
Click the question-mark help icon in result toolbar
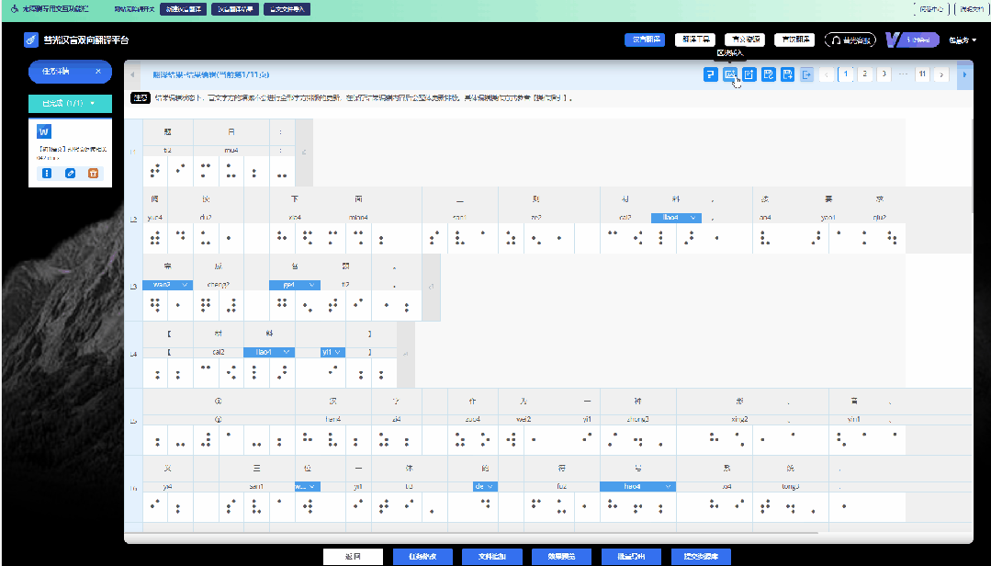[x=710, y=74]
